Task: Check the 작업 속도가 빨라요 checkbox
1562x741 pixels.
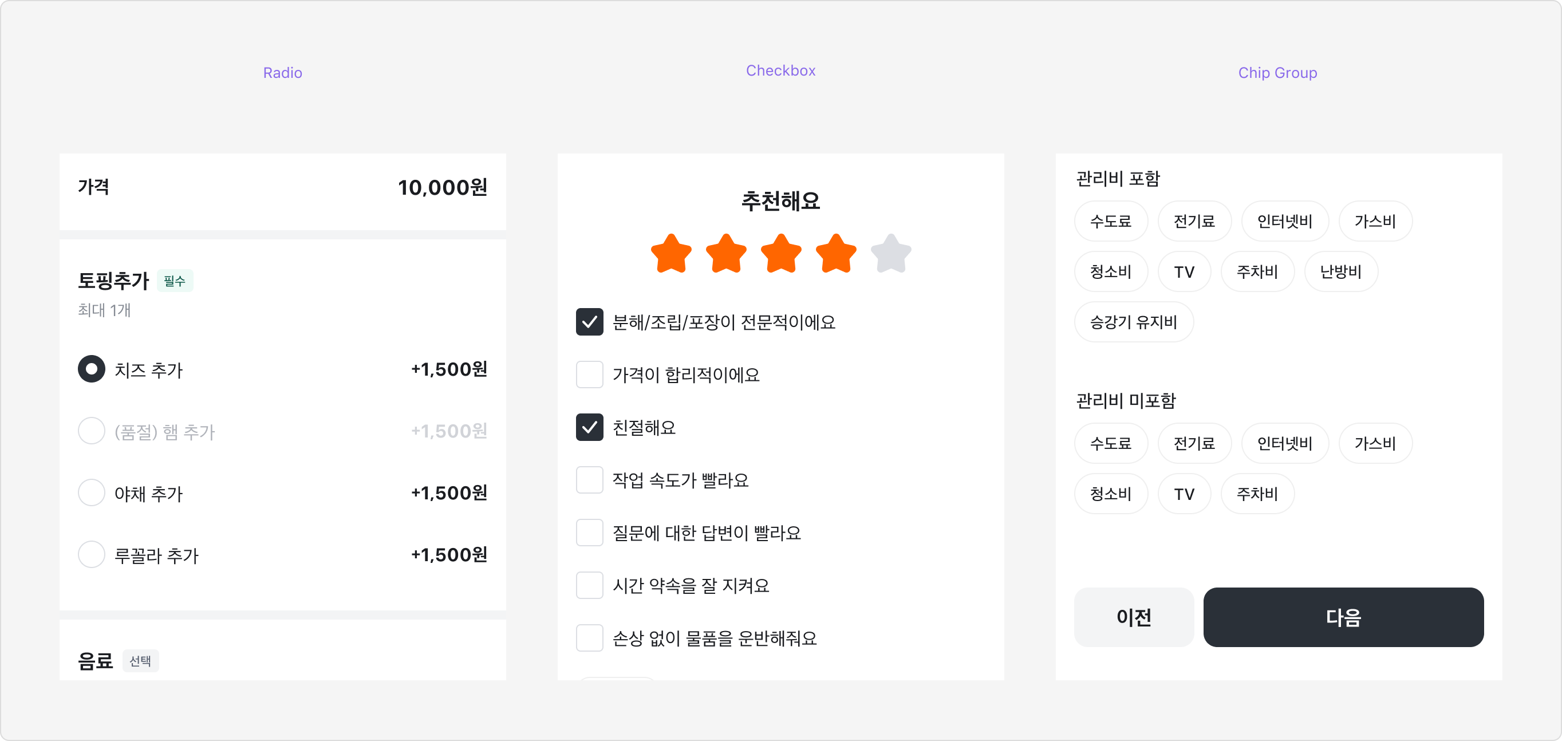Action: 589,480
